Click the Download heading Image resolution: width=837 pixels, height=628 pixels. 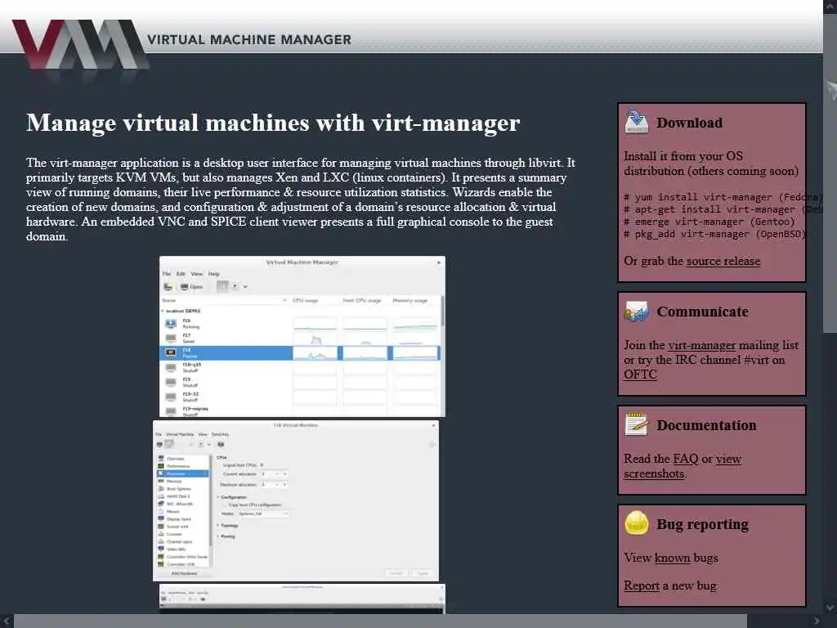click(689, 123)
